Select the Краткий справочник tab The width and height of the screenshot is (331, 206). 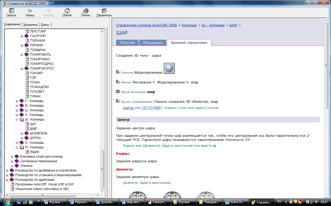pos(189,42)
